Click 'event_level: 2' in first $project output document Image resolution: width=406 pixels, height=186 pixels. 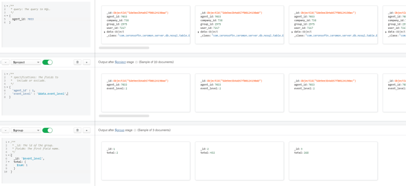(117, 89)
